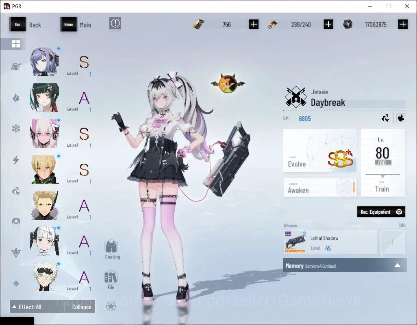
Task: Expand the Memory panel arrow
Action: [x=397, y=265]
